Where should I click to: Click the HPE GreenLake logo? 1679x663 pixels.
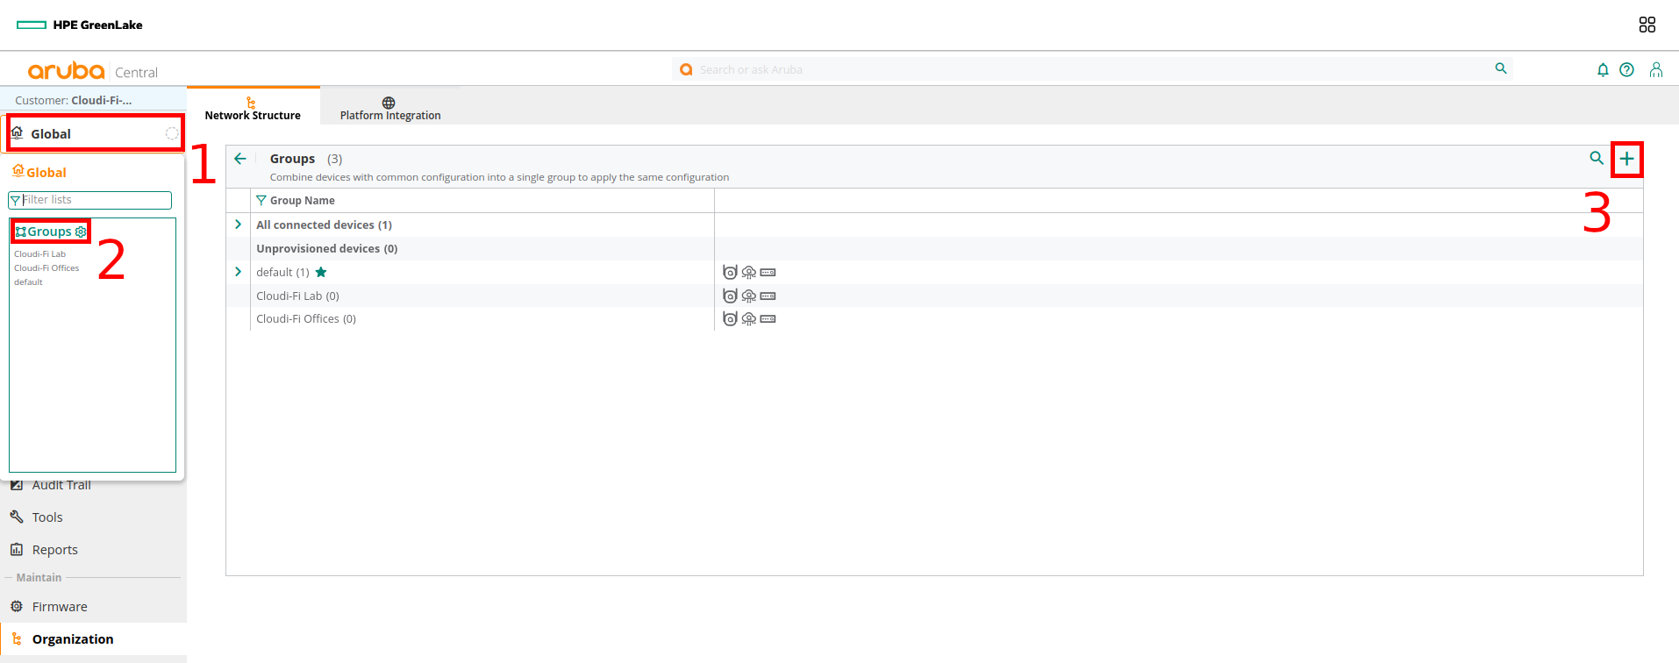[x=80, y=25]
